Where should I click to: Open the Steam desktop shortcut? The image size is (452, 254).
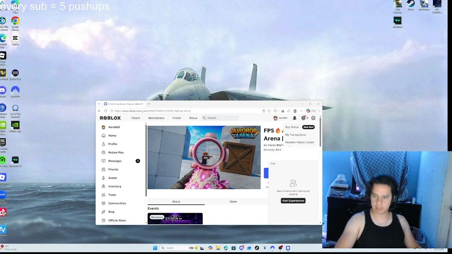411,5
